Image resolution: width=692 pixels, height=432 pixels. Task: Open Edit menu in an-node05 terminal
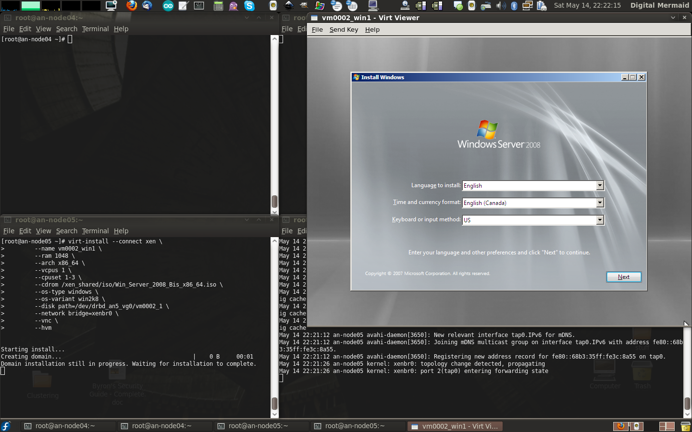[x=25, y=231]
